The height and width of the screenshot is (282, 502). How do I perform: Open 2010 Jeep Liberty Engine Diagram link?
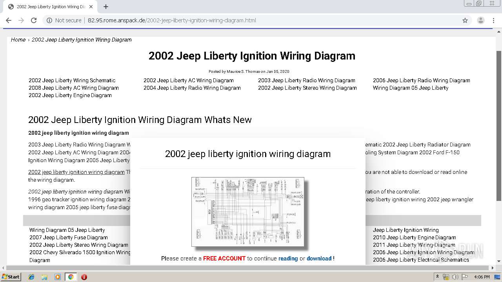pos(415,237)
